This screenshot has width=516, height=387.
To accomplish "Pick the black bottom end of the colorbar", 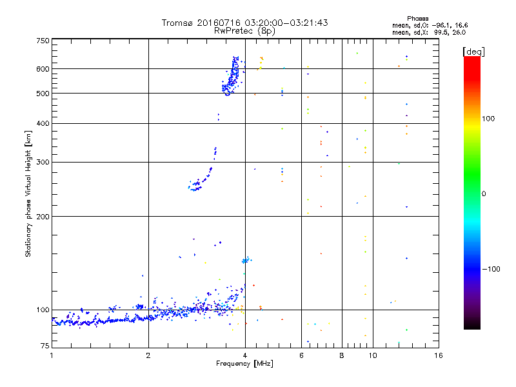I will tap(472, 324).
